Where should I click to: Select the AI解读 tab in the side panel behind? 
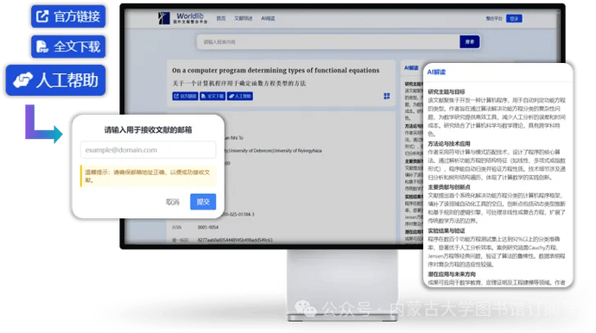pyautogui.click(x=411, y=68)
